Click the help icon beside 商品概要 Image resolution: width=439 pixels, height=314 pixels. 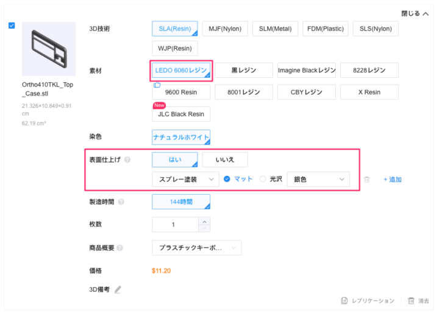point(120,248)
